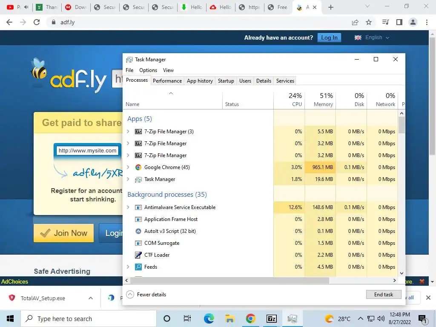Switch to the Startup tab
This screenshot has width=436, height=327.
coord(226,81)
